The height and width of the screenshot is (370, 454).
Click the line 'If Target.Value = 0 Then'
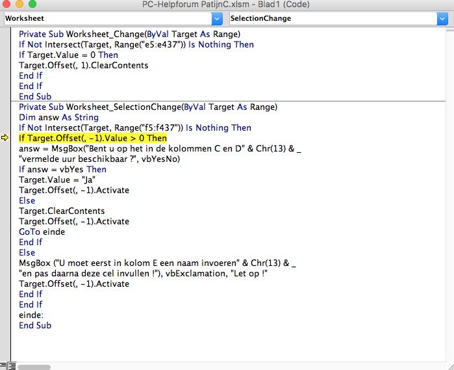pos(68,55)
